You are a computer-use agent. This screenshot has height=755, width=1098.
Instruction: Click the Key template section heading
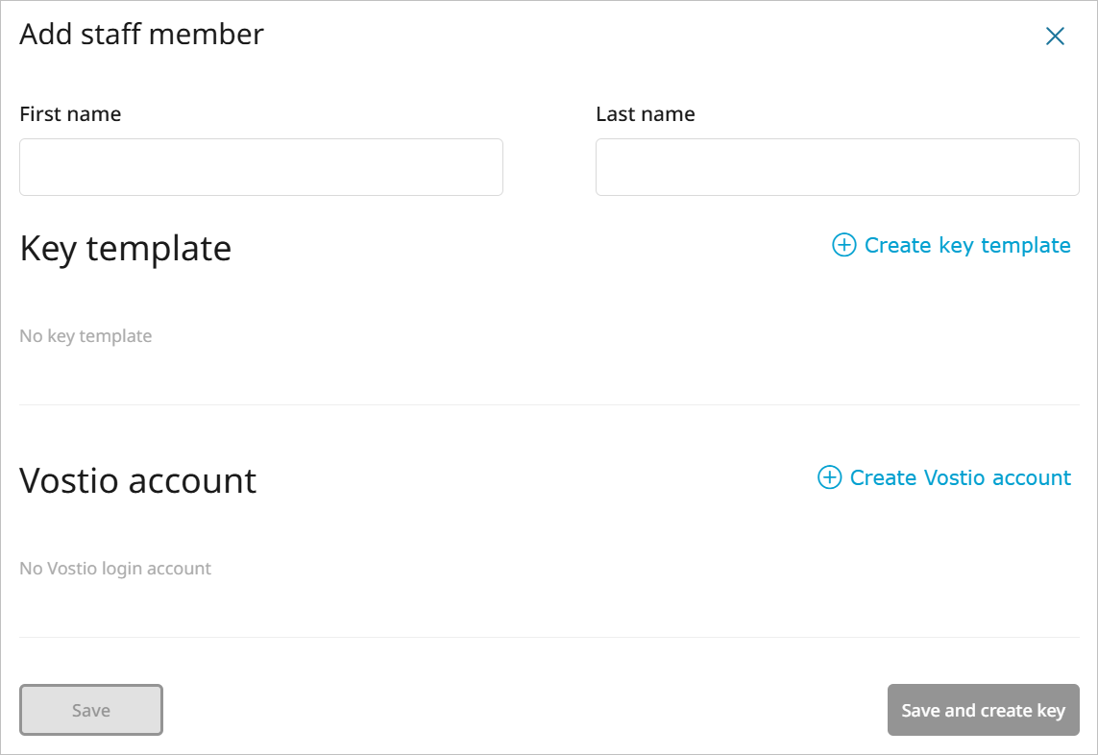pos(125,248)
